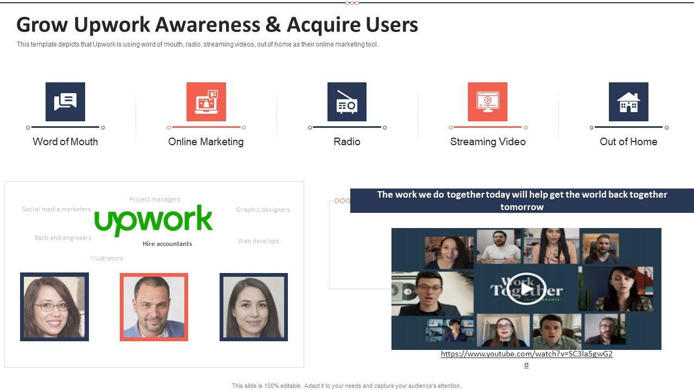
Task: Click the "Word of Mouth" label
Action: tap(65, 141)
